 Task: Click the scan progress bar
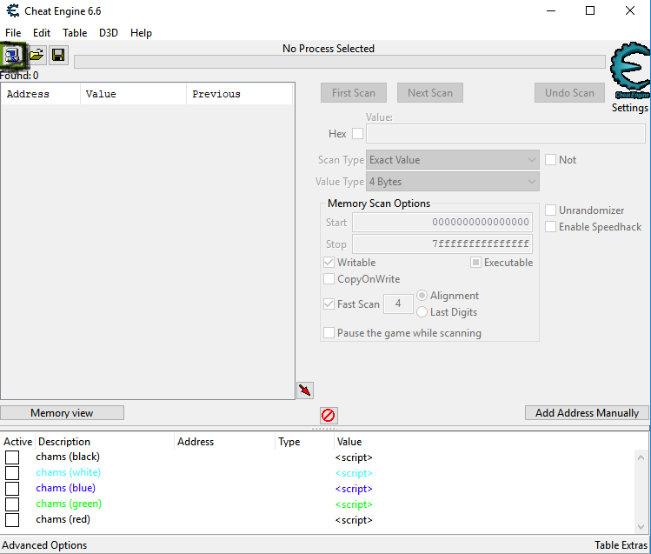tap(340, 62)
